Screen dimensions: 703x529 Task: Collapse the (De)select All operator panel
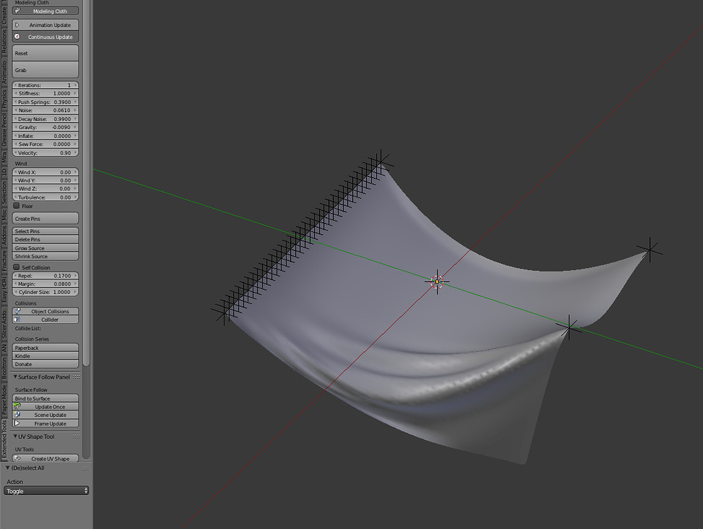pyautogui.click(x=7, y=468)
